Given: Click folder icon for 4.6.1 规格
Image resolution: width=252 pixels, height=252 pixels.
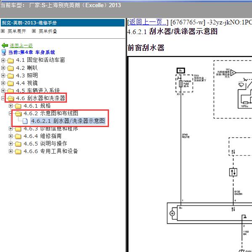Looking at the screenshot, I should [x=18, y=106].
